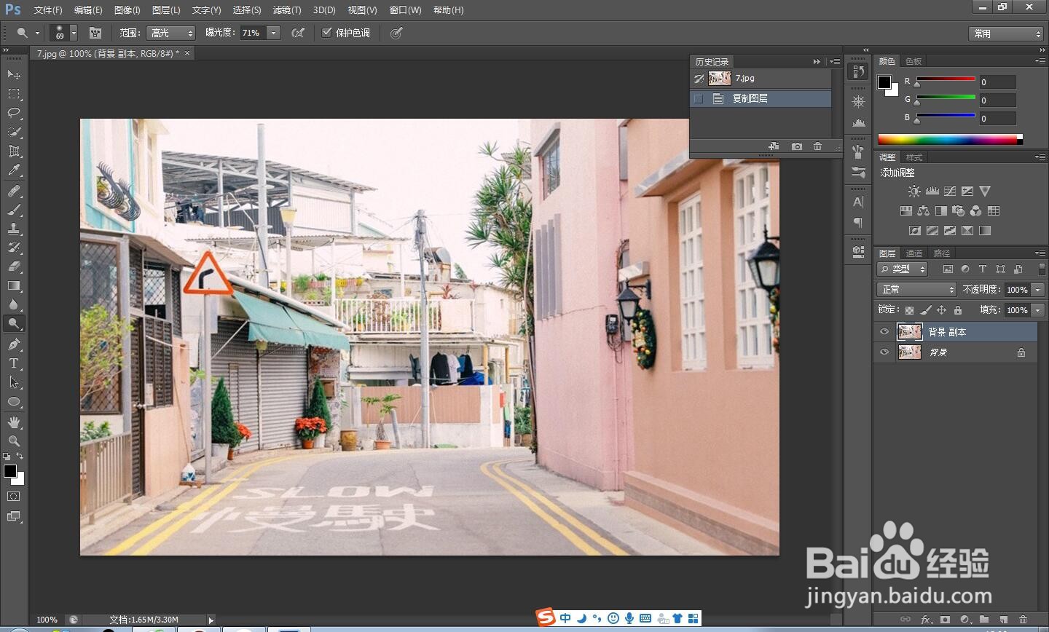Open opacity slider dropdown arrow
This screenshot has width=1049, height=632.
(x=1038, y=289)
